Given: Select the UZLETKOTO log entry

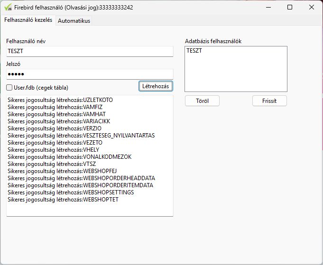Looking at the screenshot, I should click(60, 100).
